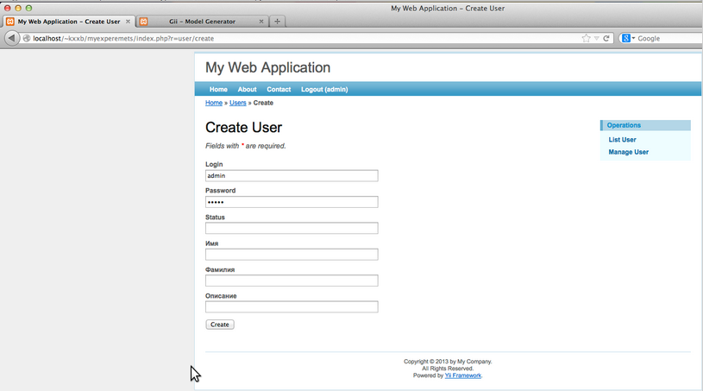
Task: Go back with the browser back arrow
Action: point(12,38)
